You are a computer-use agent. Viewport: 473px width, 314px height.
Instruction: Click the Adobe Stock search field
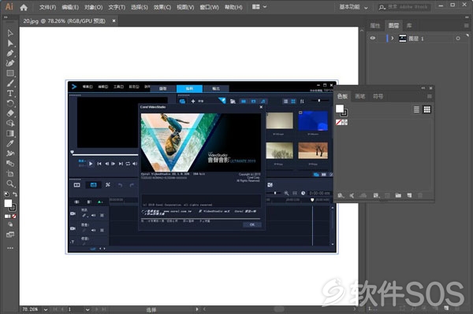coord(405,7)
